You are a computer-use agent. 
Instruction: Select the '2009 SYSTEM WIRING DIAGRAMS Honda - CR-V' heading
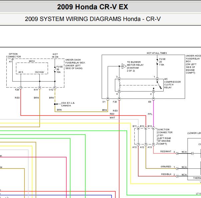93,19
